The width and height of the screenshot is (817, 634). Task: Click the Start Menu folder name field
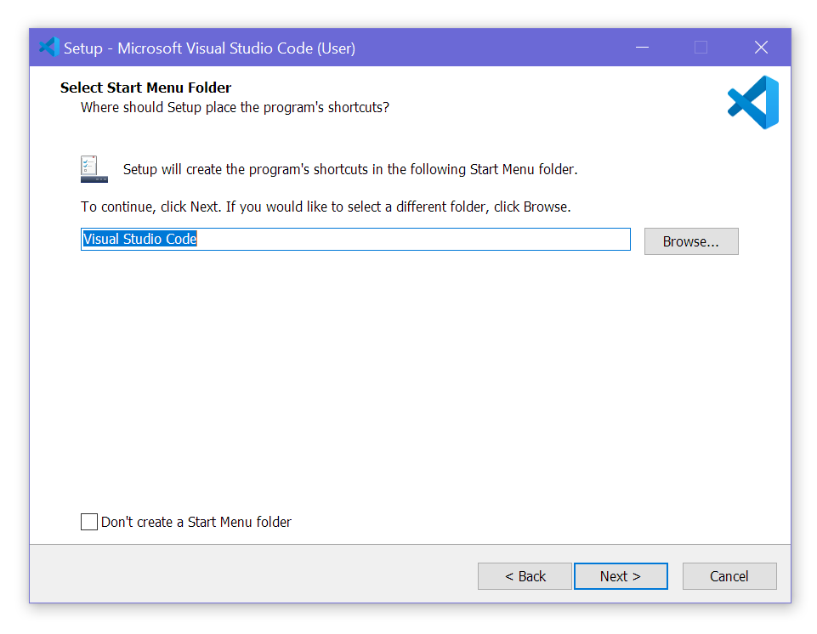tap(355, 239)
